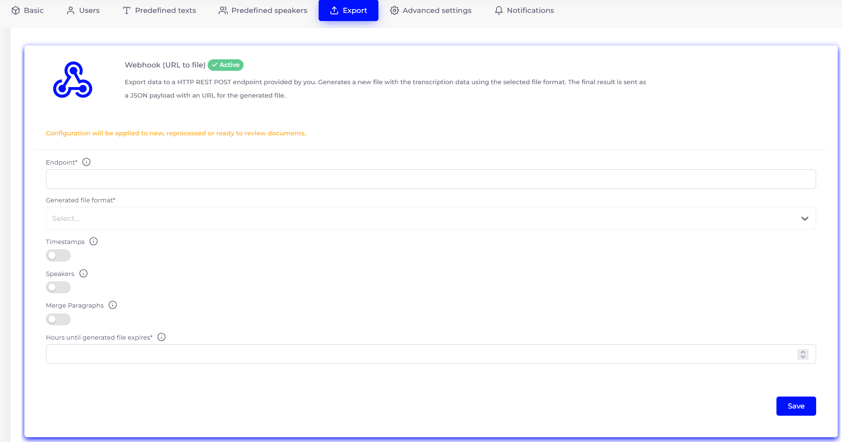Click the green Active status badge
The width and height of the screenshot is (842, 442).
pyautogui.click(x=226, y=65)
